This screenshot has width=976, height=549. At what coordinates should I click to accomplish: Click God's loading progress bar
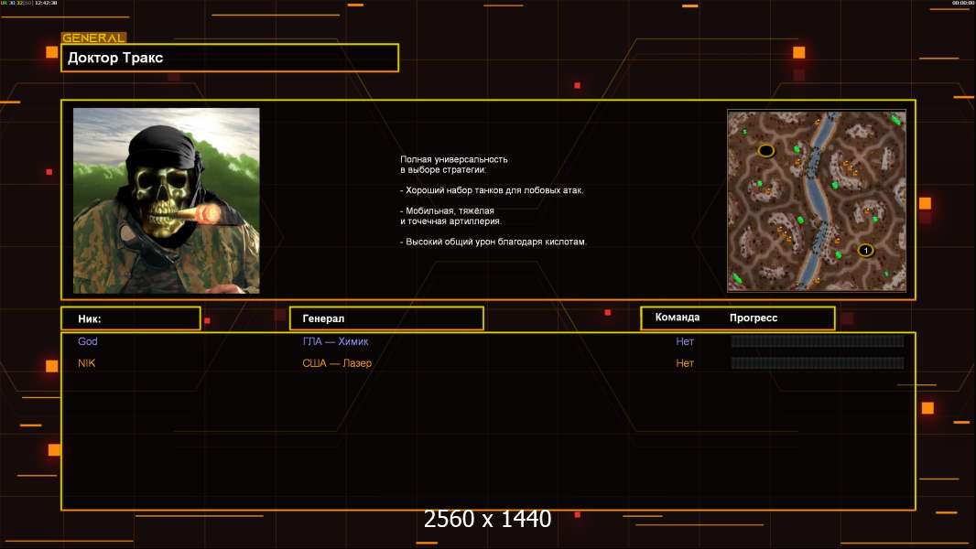(817, 341)
